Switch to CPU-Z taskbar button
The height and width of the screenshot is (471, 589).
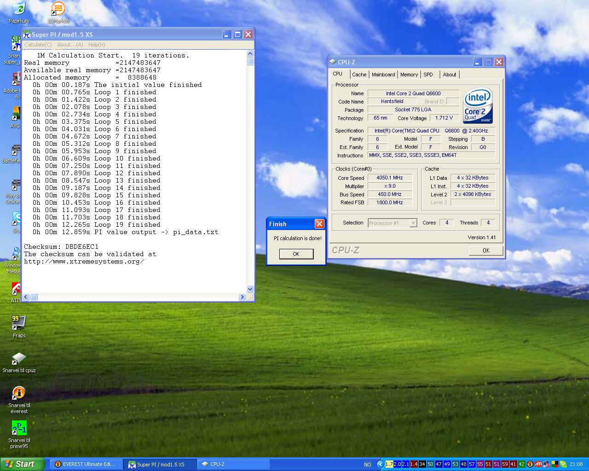[x=233, y=464]
